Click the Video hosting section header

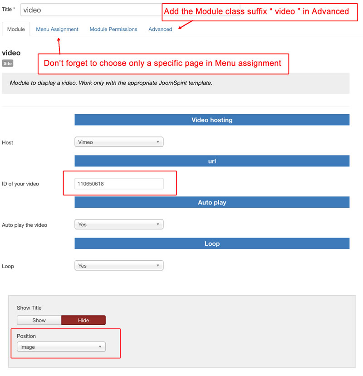(x=212, y=120)
